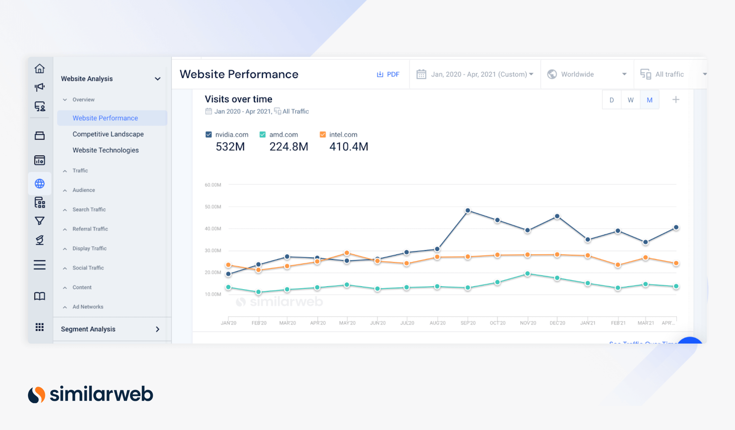Click the bar chart analytics icon
The height and width of the screenshot is (430, 735).
click(39, 160)
